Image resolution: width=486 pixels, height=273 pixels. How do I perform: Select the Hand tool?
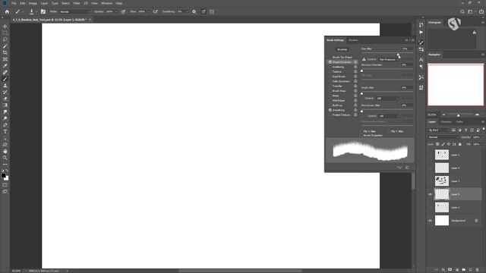5,152
